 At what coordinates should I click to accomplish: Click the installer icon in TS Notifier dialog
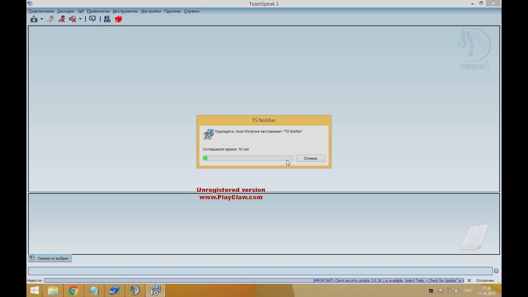pos(208,134)
